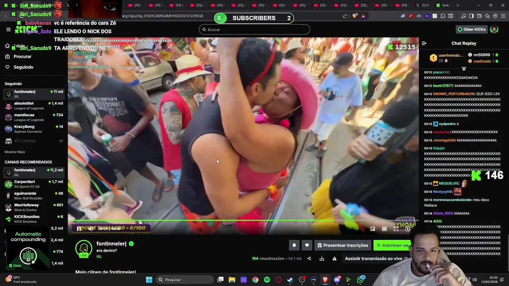
Task: Click the notification bell button for fontinnelerj
Action: click(294, 245)
